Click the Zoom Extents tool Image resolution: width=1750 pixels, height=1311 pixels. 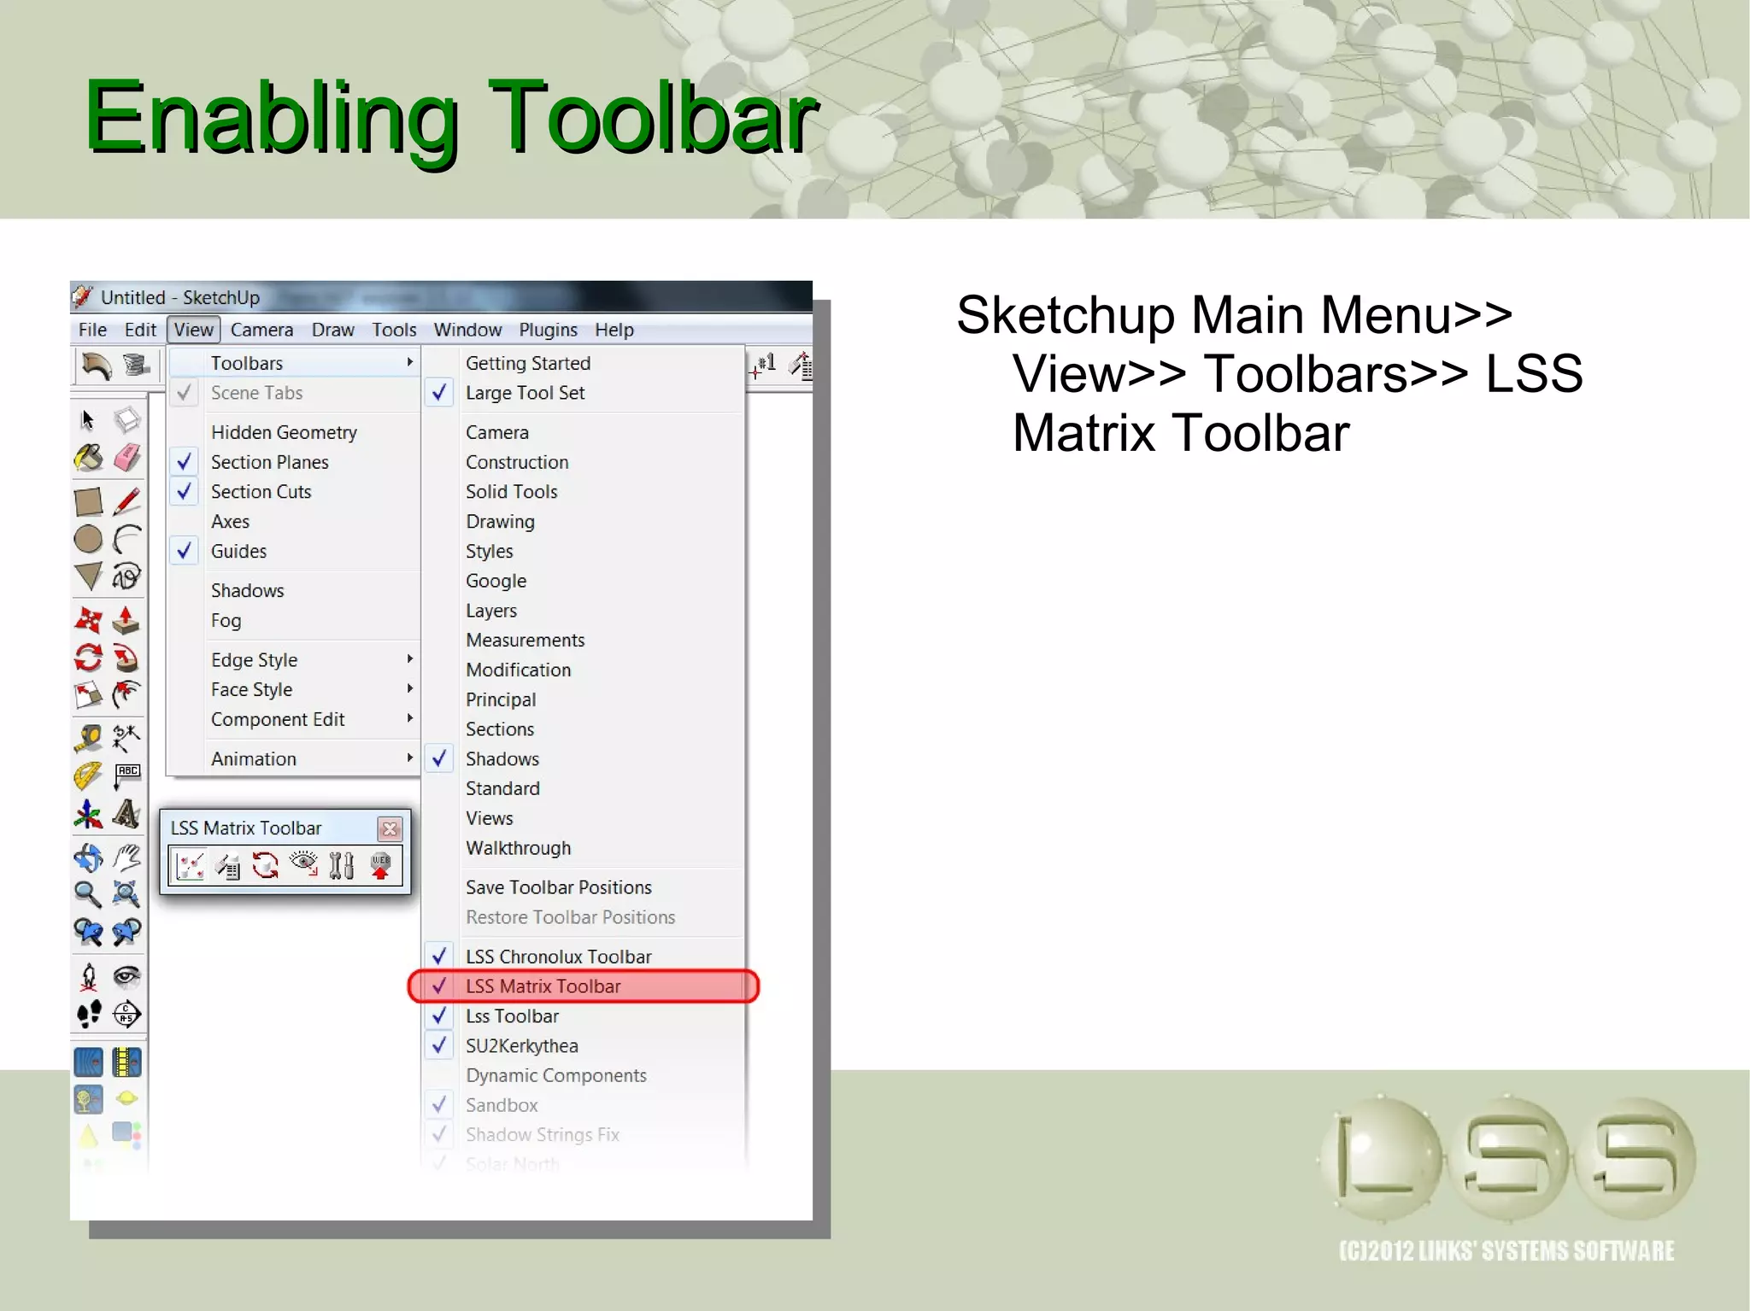point(126,895)
